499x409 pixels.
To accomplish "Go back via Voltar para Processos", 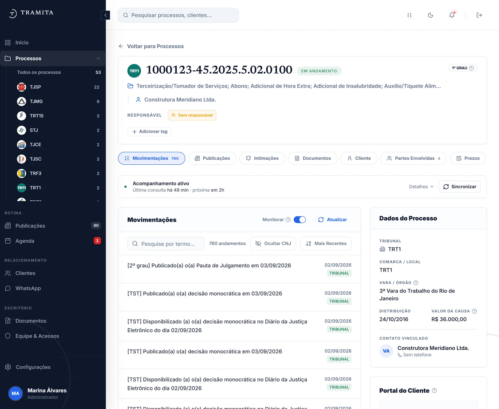I will pyautogui.click(x=151, y=46).
